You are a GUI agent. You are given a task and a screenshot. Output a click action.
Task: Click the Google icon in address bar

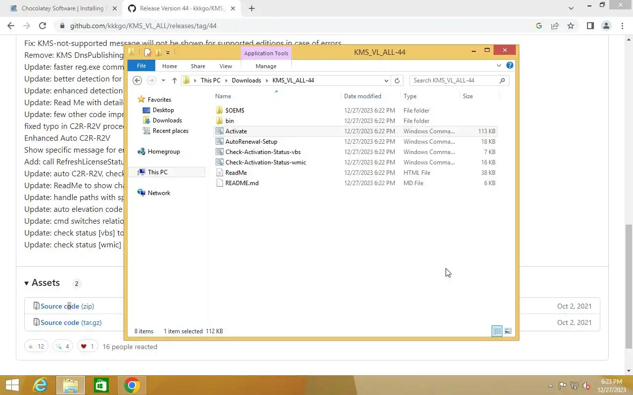point(539,26)
